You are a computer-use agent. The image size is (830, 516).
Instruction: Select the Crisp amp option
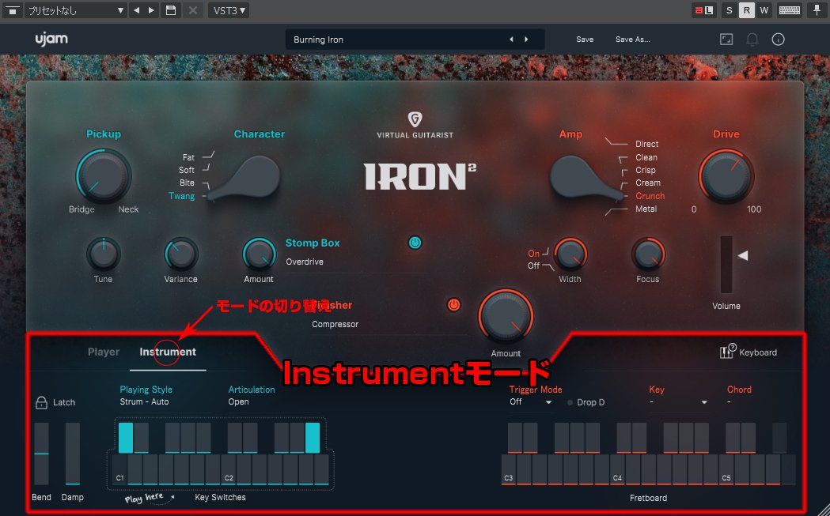(646, 170)
